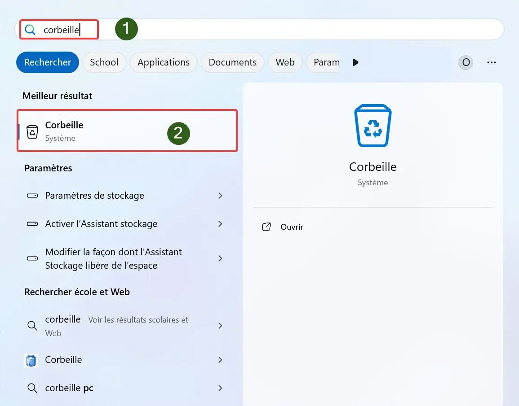
Task: Expand the corbeille pc suggestion chevron
Action: [220, 388]
